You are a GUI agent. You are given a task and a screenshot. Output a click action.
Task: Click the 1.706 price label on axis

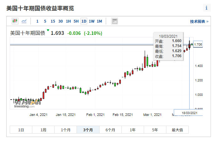tap(198, 45)
